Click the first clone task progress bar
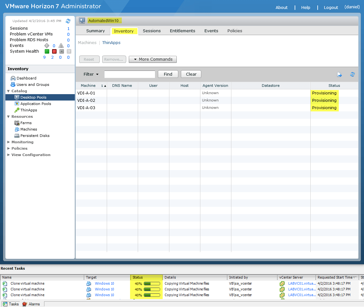The height and width of the screenshot is (307, 364). [x=152, y=284]
